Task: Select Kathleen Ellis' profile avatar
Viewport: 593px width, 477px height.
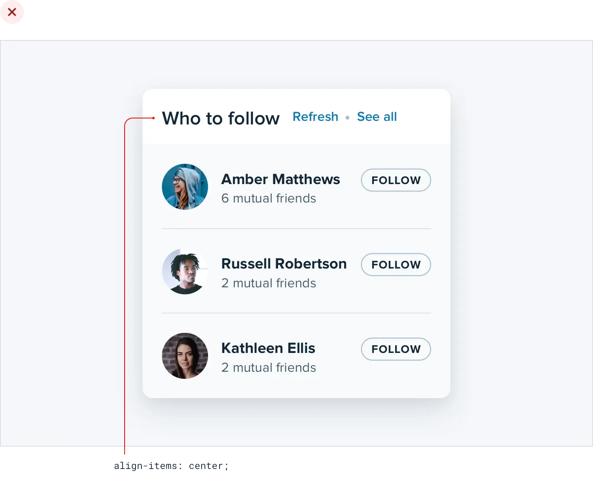Action: [x=185, y=356]
